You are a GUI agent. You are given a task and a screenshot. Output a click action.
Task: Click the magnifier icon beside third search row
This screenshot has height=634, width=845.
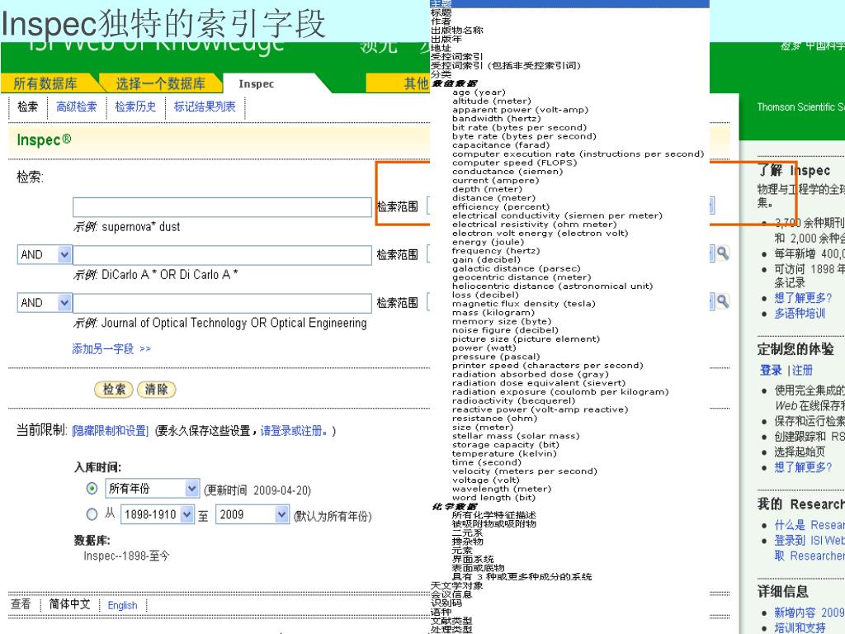point(723,301)
